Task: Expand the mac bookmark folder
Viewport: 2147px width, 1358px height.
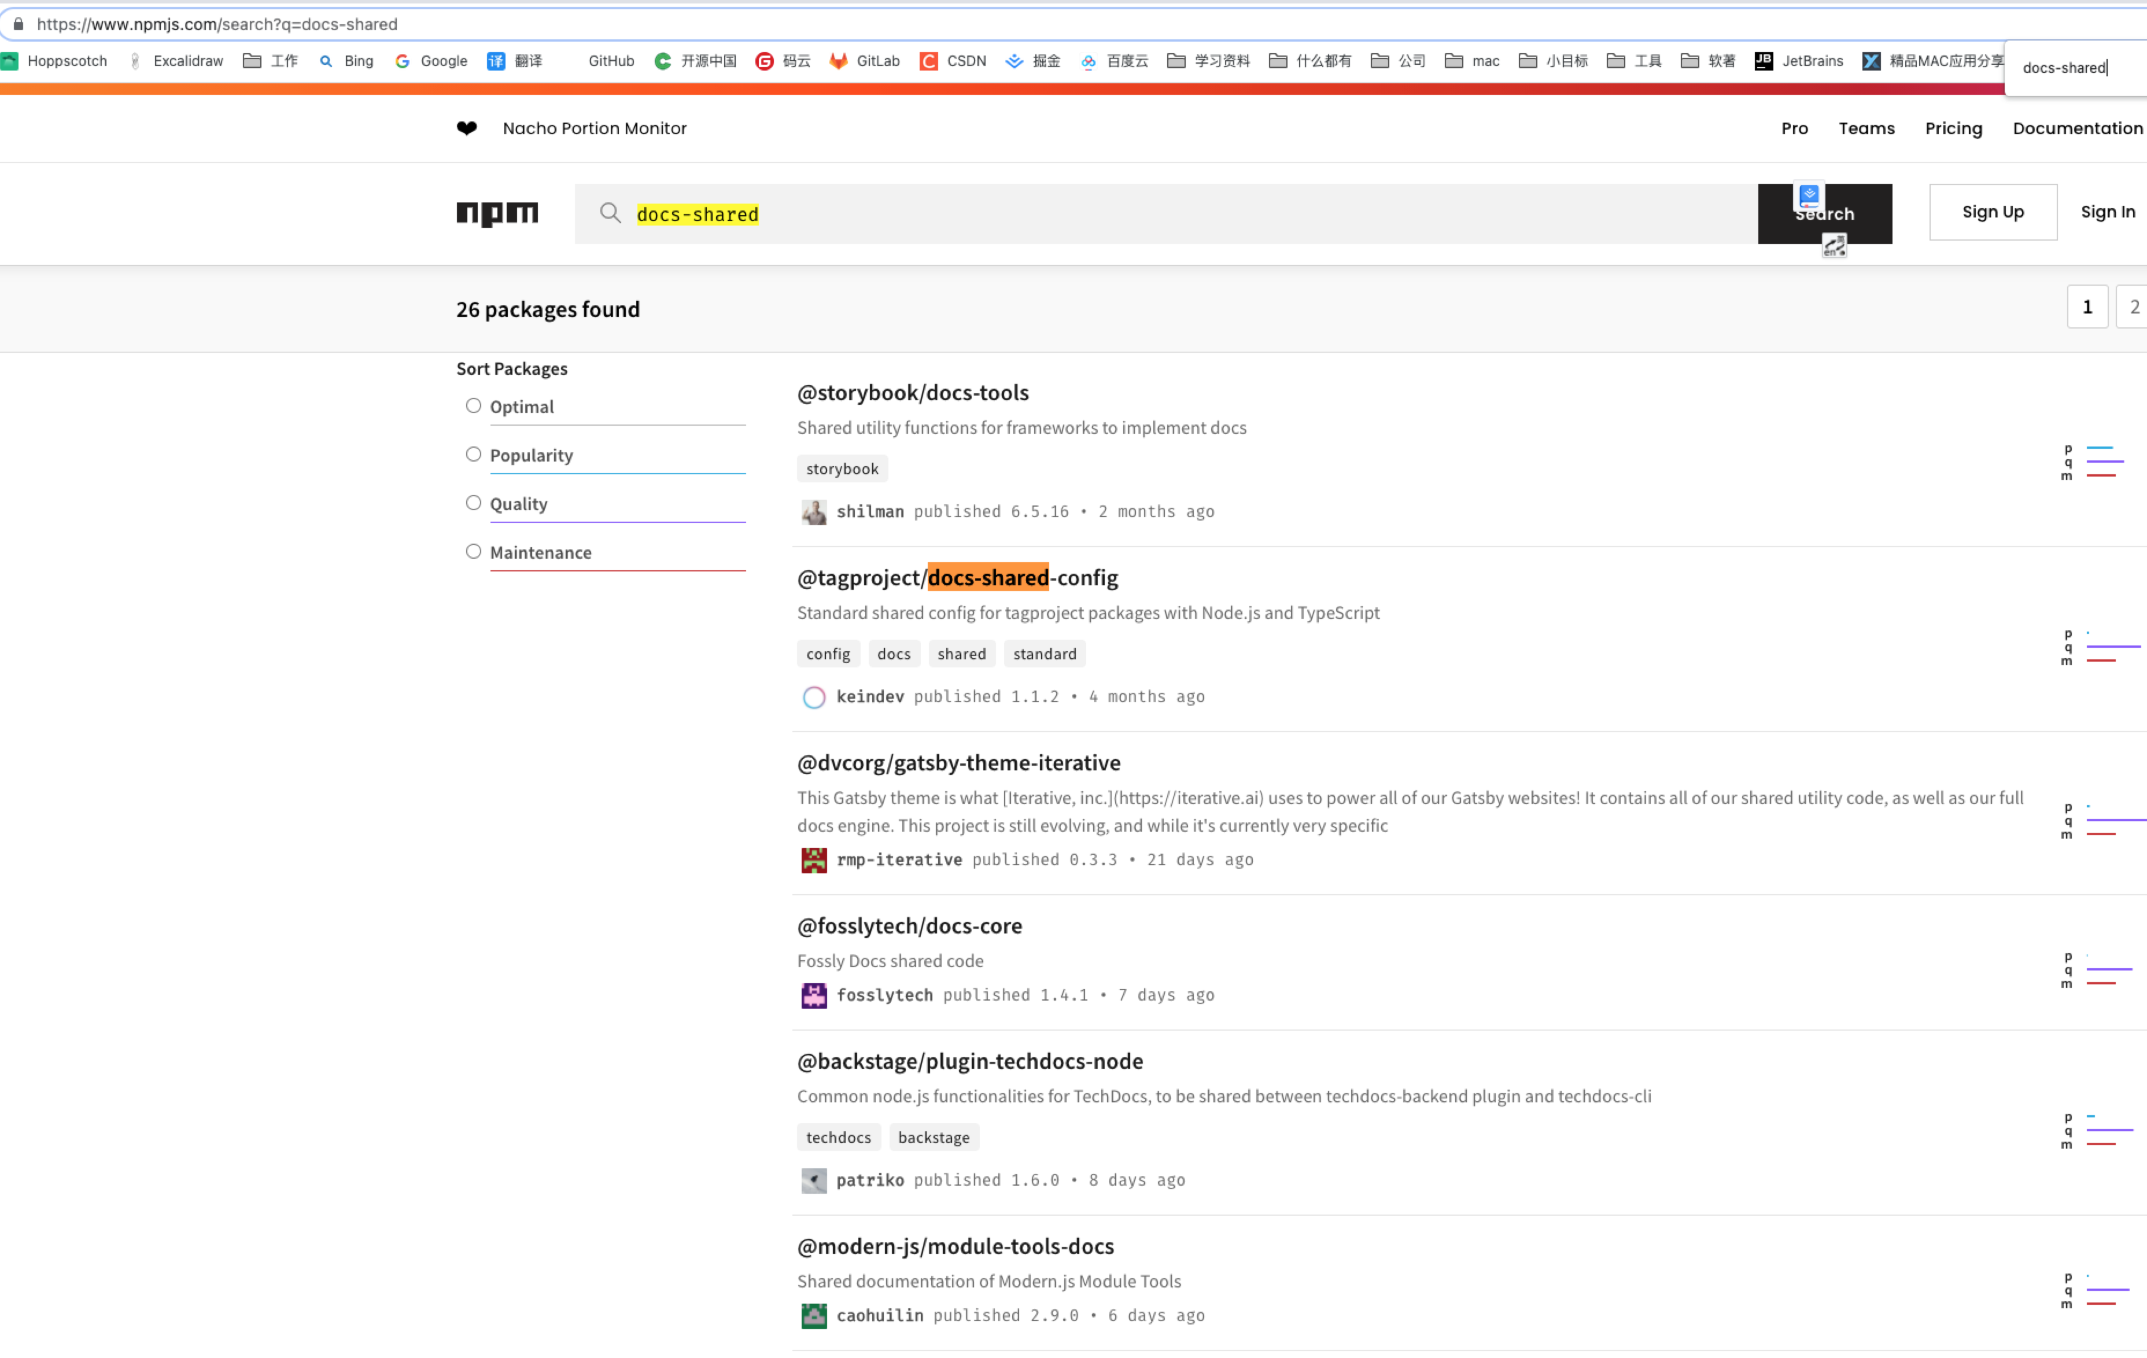Action: tap(1473, 61)
